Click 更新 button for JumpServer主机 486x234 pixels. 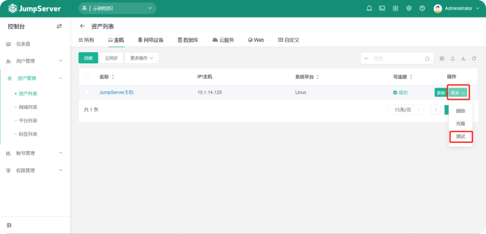[441, 92]
